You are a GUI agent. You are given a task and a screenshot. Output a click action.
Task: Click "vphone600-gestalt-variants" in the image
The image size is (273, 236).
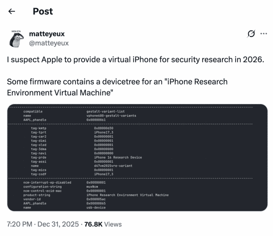(111, 115)
